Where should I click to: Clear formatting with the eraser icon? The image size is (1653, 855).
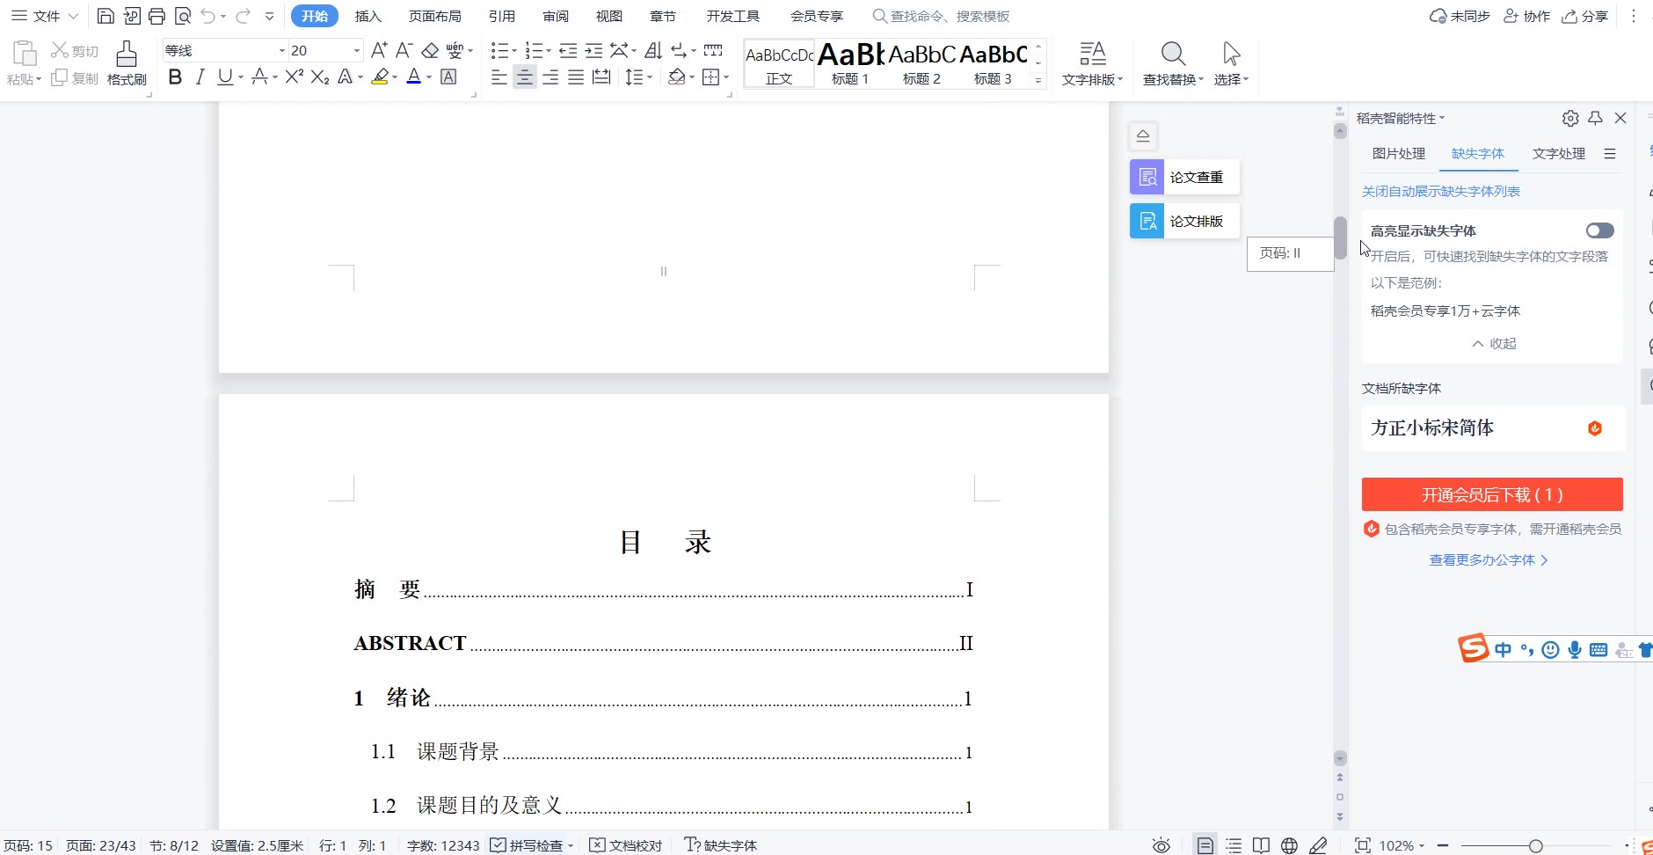(x=430, y=50)
